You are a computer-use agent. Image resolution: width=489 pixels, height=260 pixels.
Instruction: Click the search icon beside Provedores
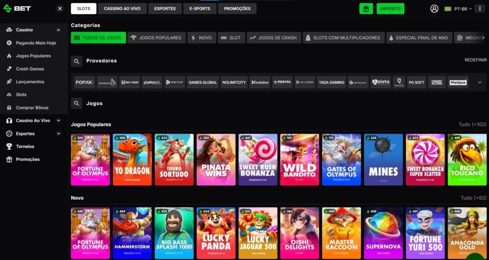pyautogui.click(x=77, y=61)
